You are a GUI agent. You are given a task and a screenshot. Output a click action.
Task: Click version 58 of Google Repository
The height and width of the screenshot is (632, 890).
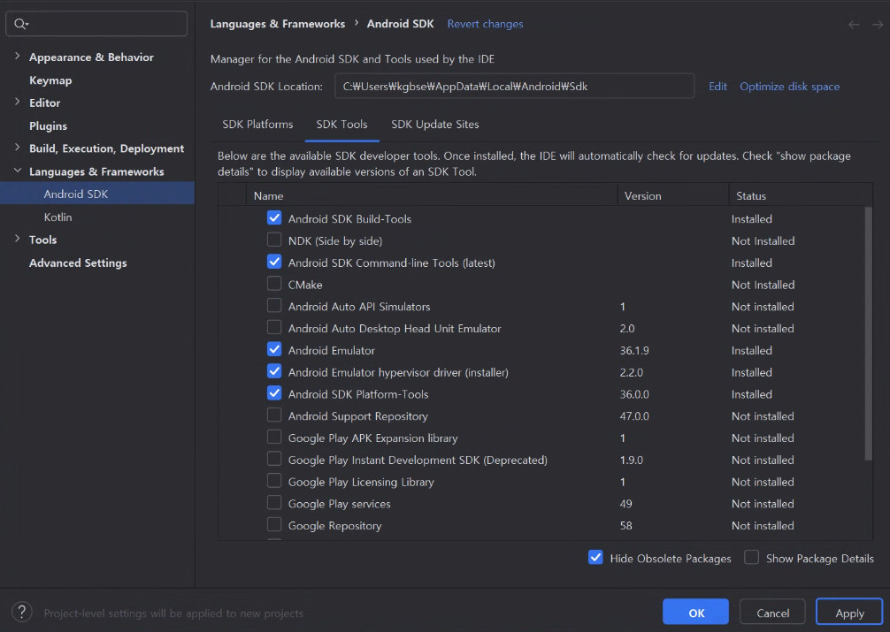pyautogui.click(x=626, y=526)
